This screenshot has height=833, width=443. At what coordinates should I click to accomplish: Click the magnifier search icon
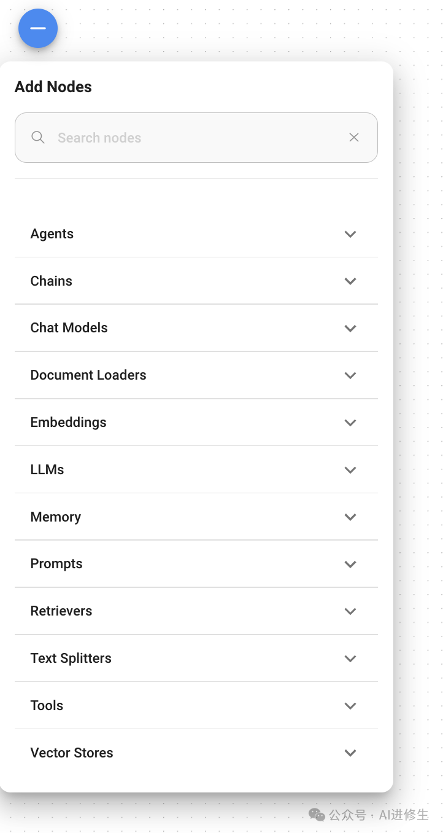[x=38, y=138]
